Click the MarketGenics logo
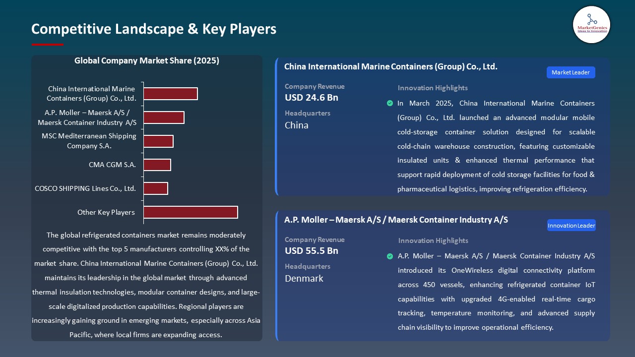 click(x=591, y=24)
